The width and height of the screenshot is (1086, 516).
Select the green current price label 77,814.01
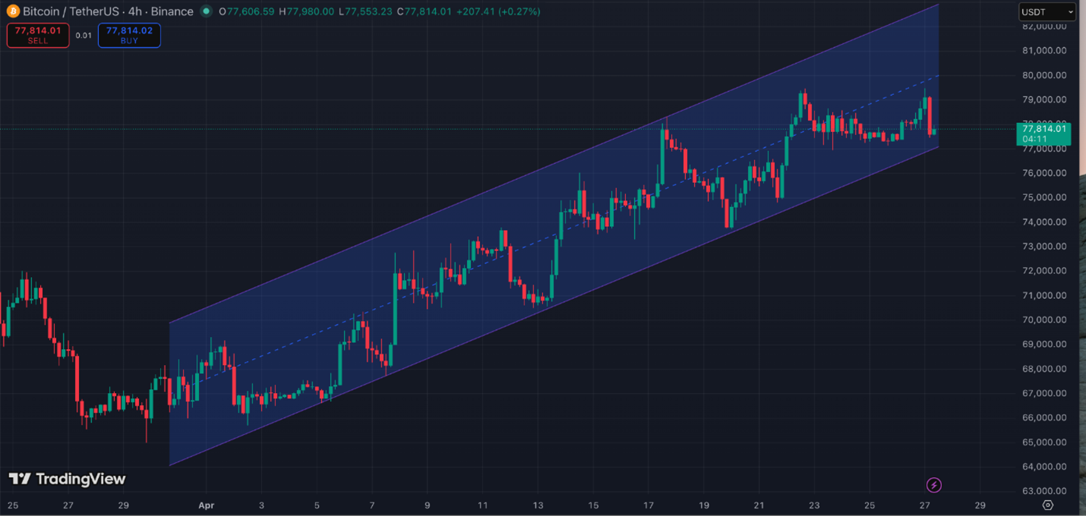(x=1044, y=129)
